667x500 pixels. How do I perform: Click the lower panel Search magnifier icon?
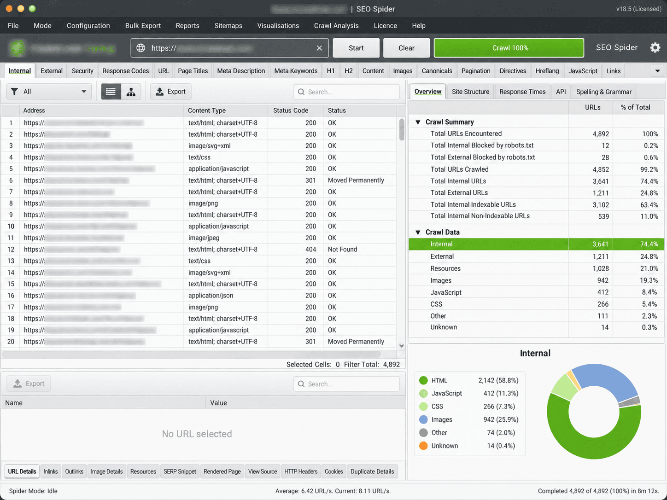301,384
